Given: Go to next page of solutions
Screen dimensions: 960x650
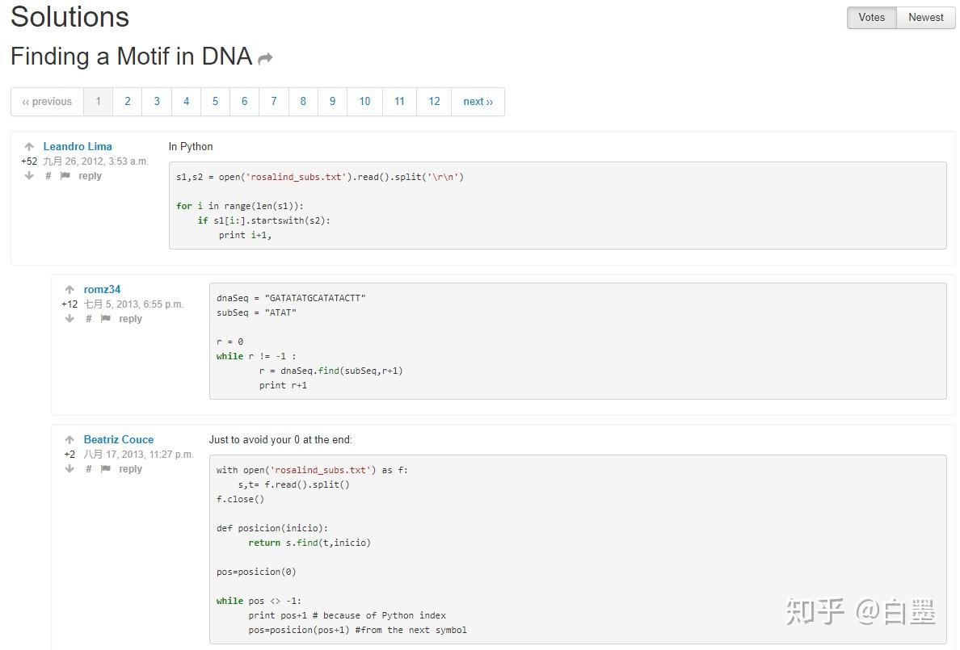Looking at the screenshot, I should pos(478,102).
